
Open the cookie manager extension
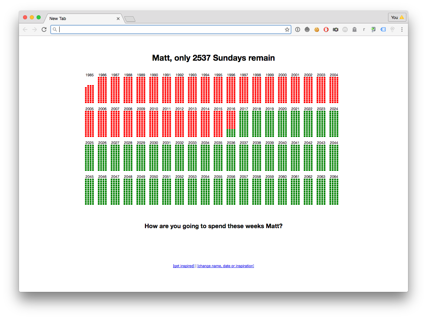tap(317, 29)
